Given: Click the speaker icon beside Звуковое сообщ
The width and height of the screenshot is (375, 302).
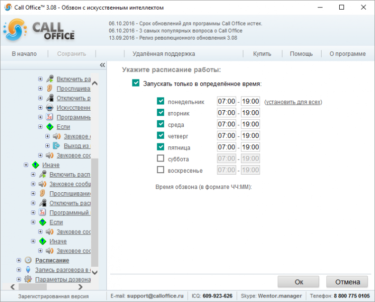Looking at the screenshot, I should [43, 184].
